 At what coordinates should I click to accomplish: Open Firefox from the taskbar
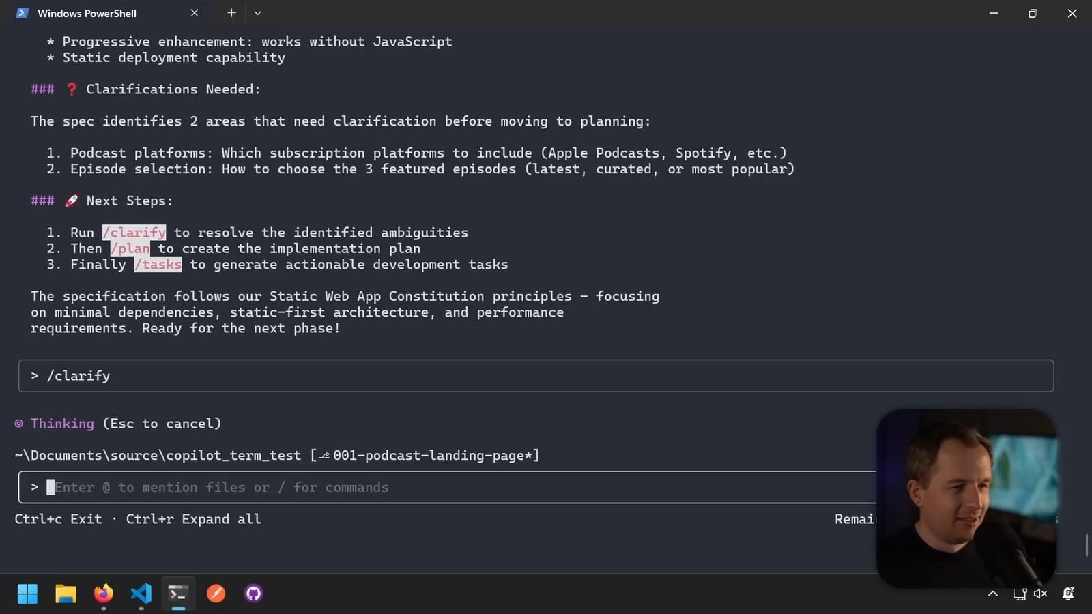tap(104, 594)
